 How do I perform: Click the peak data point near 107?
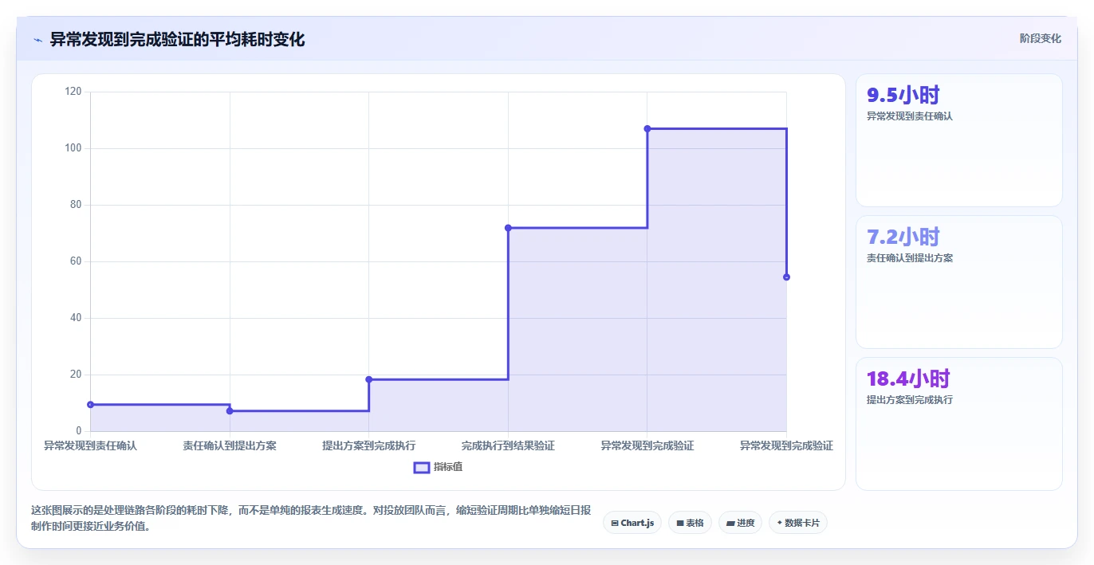[647, 128]
